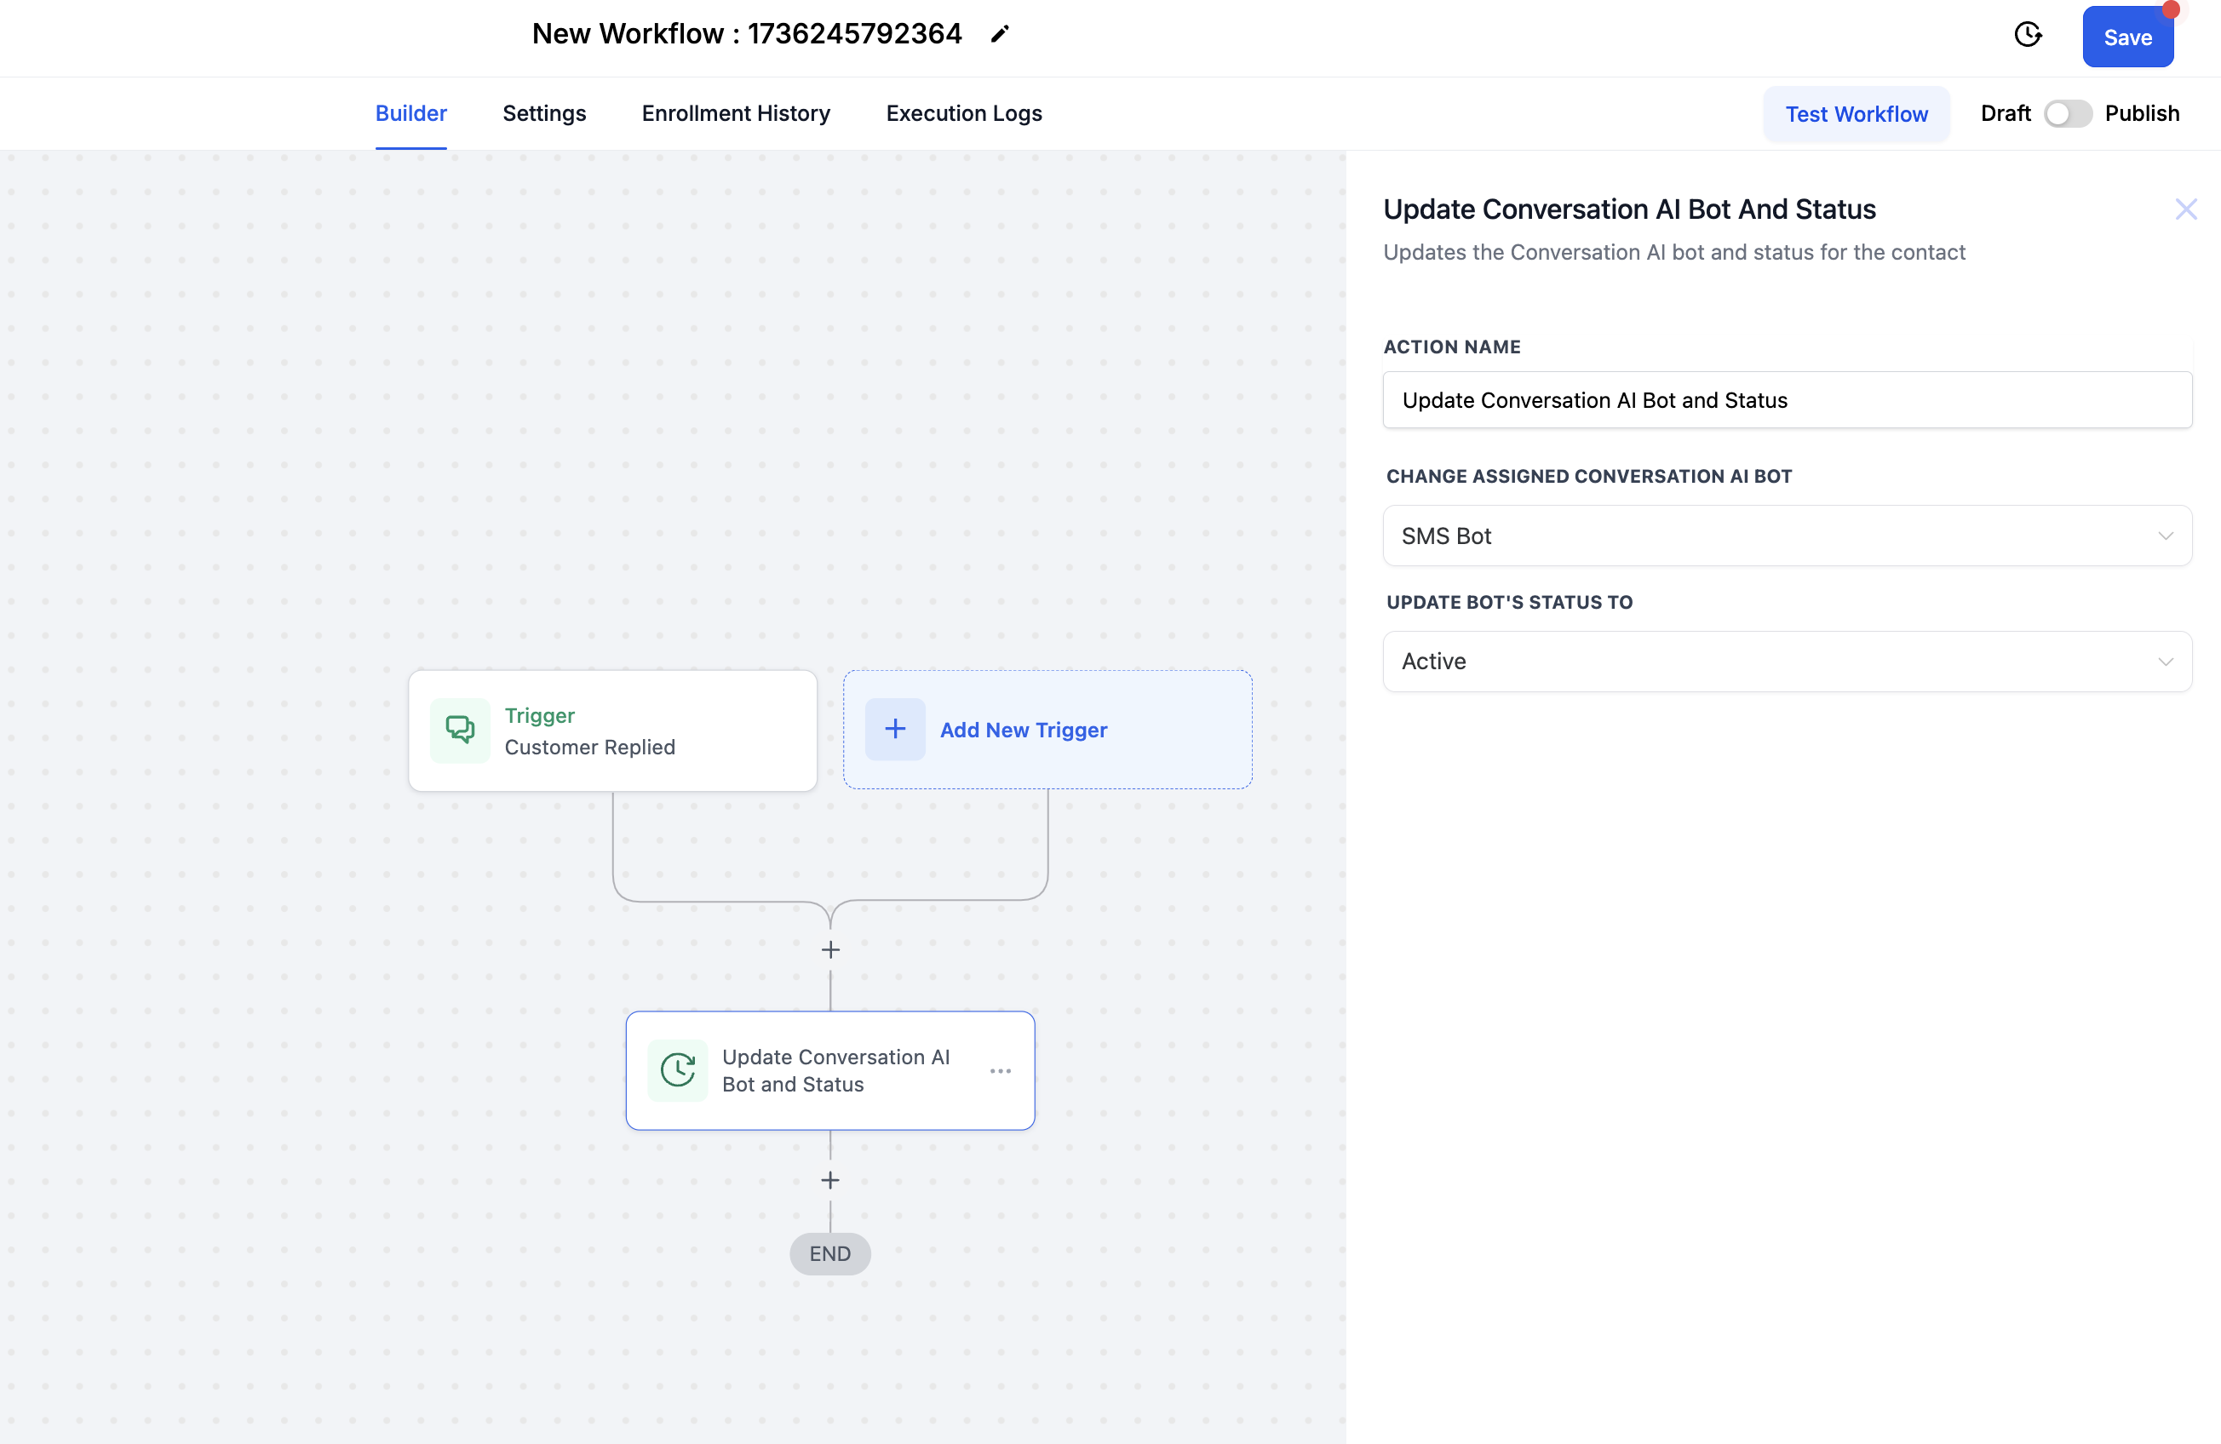The width and height of the screenshot is (2221, 1444).
Task: Switch to the Settings tab
Action: (544, 113)
